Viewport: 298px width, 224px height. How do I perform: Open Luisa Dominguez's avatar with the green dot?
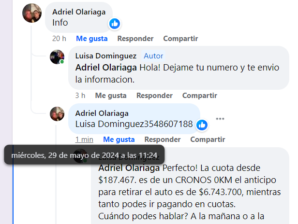57,57
